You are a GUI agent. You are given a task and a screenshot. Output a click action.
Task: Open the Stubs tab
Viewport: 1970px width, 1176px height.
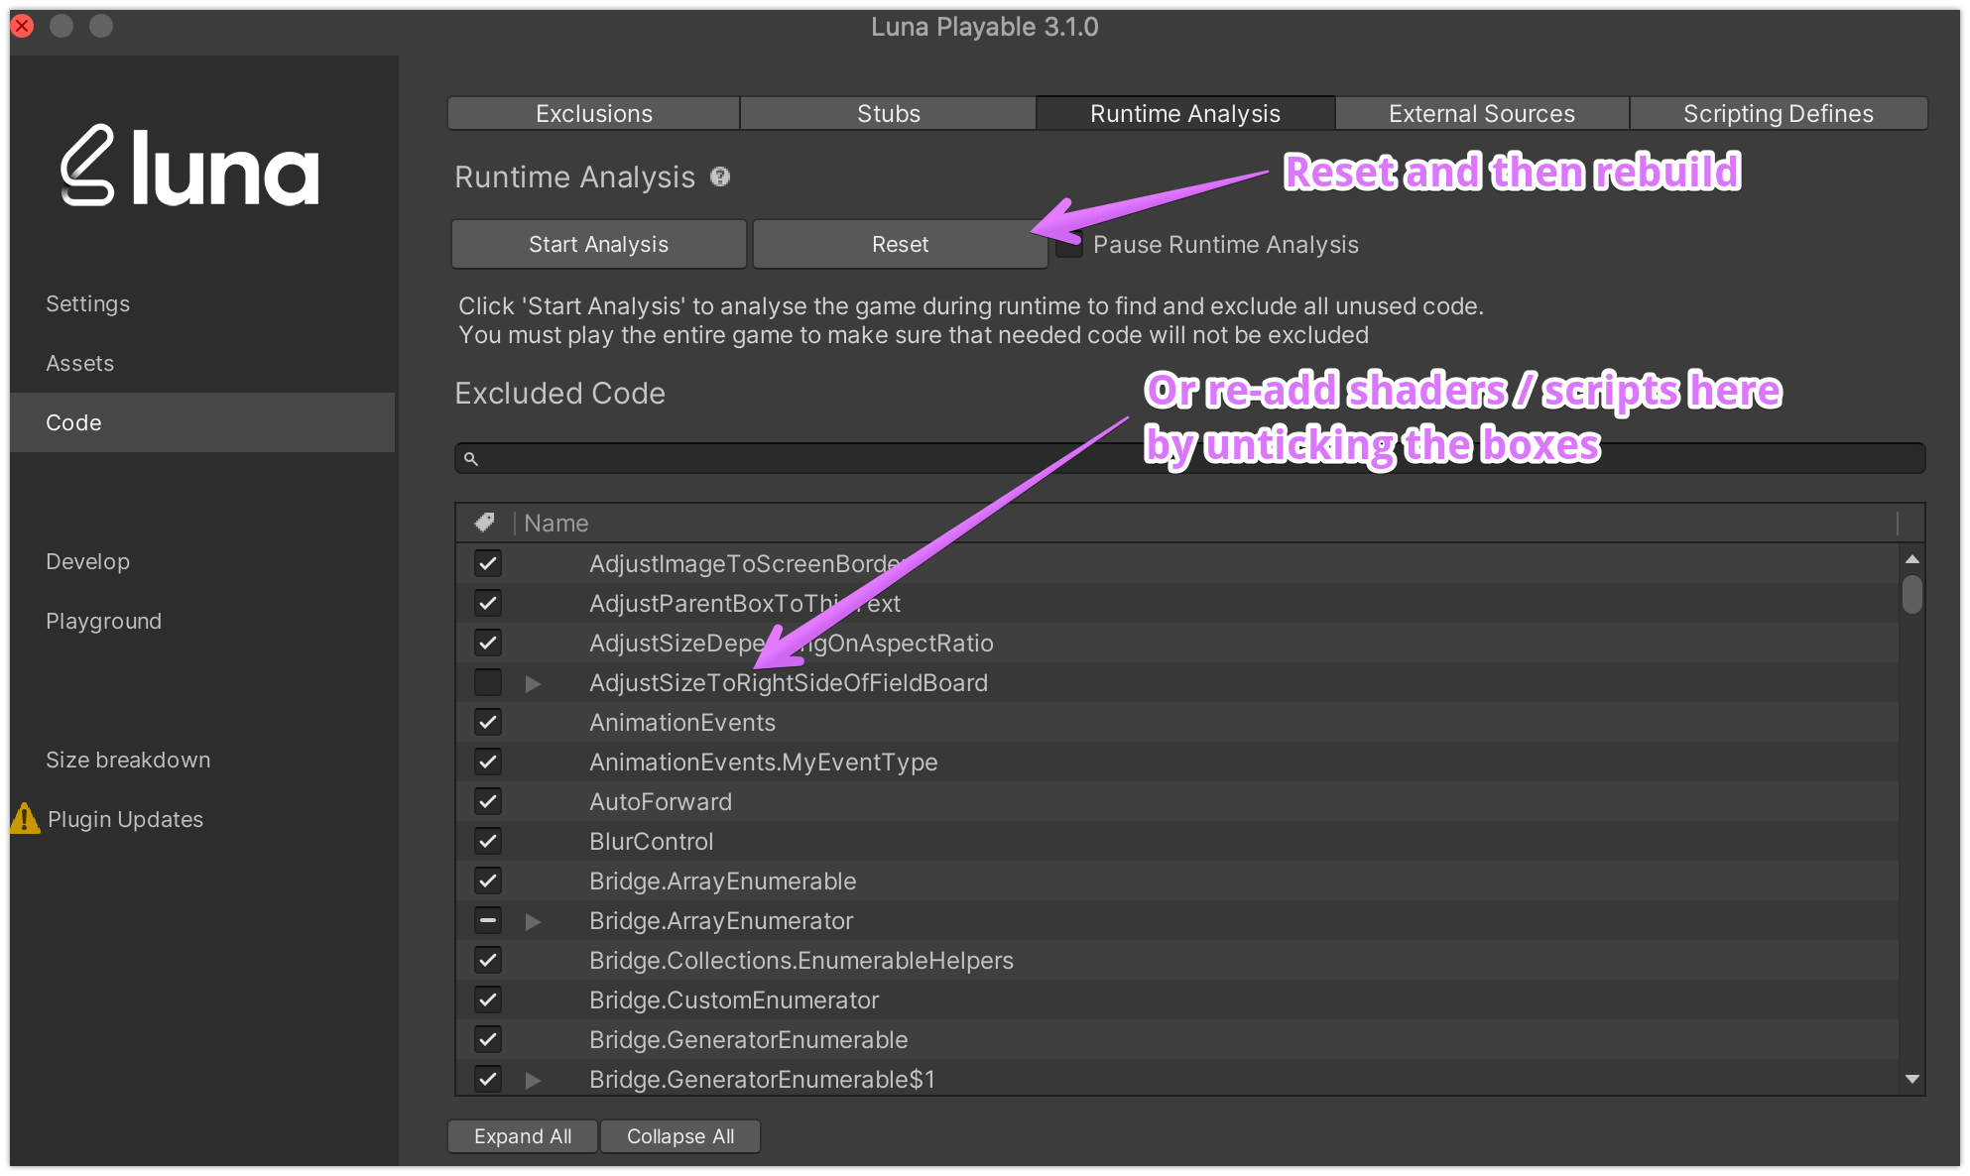tap(889, 113)
